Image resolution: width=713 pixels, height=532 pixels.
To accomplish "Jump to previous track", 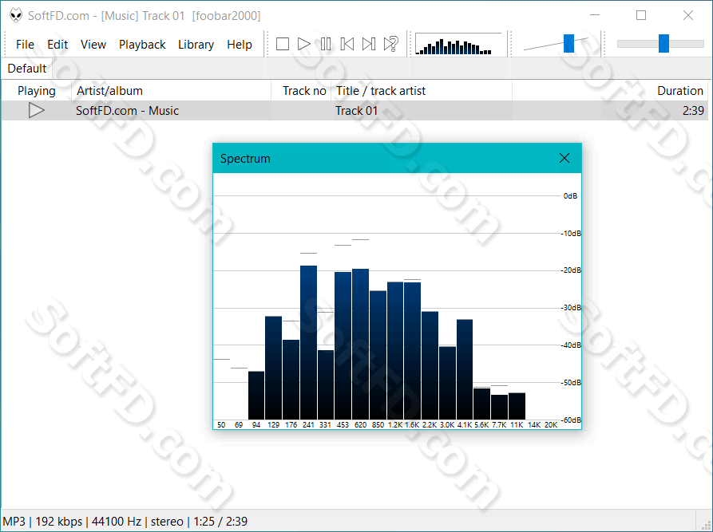I will tap(347, 44).
